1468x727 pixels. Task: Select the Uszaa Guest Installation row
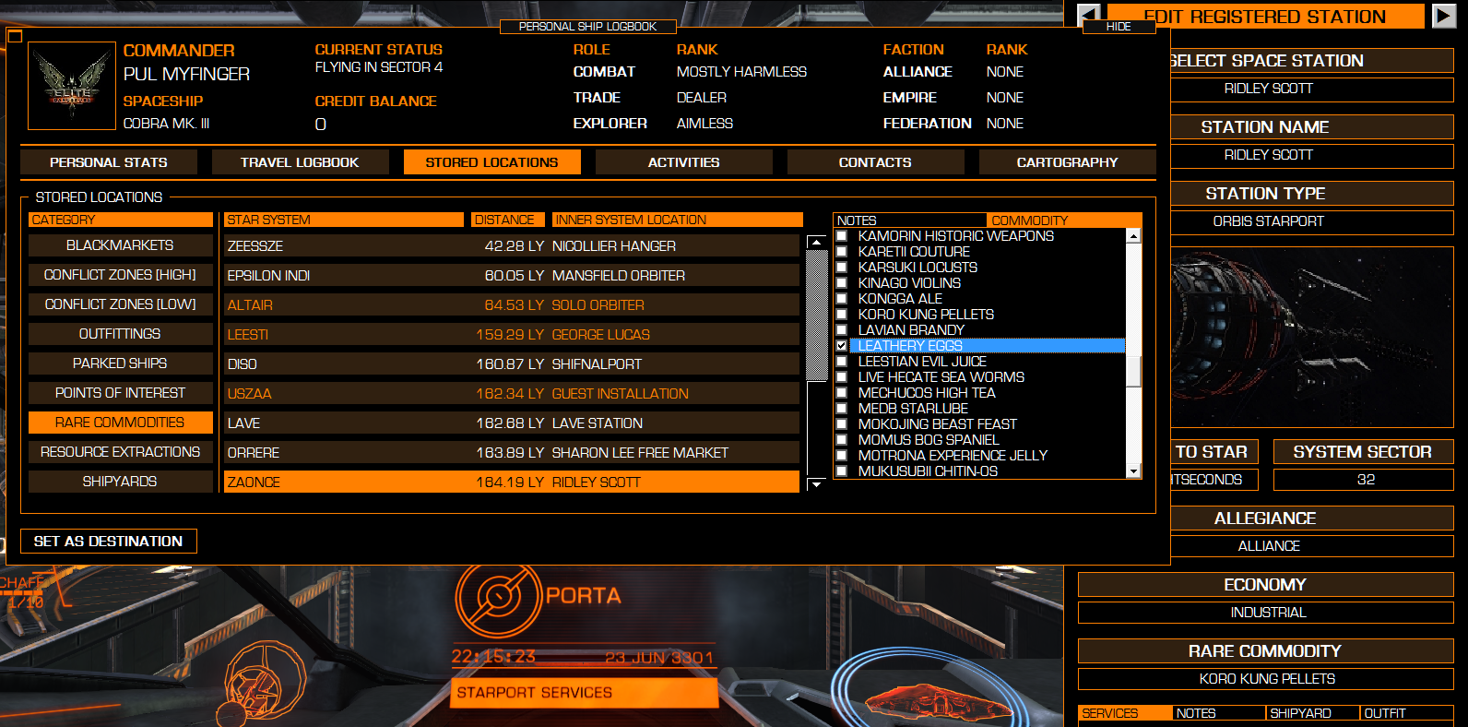512,394
